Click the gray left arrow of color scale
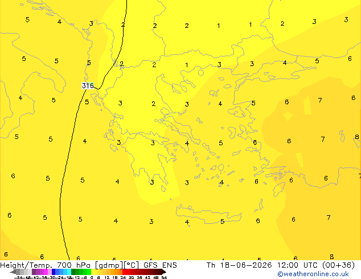Viewport: 361px width, 279px height. point(13,272)
